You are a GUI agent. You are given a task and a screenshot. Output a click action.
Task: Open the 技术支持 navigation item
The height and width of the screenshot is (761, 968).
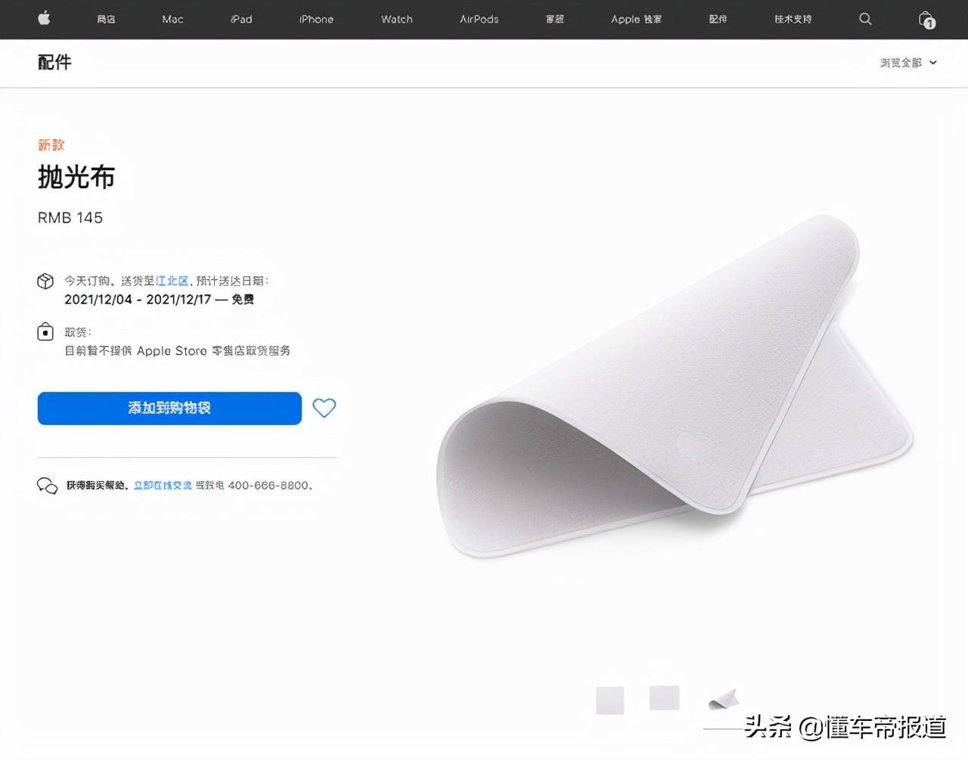click(x=793, y=19)
